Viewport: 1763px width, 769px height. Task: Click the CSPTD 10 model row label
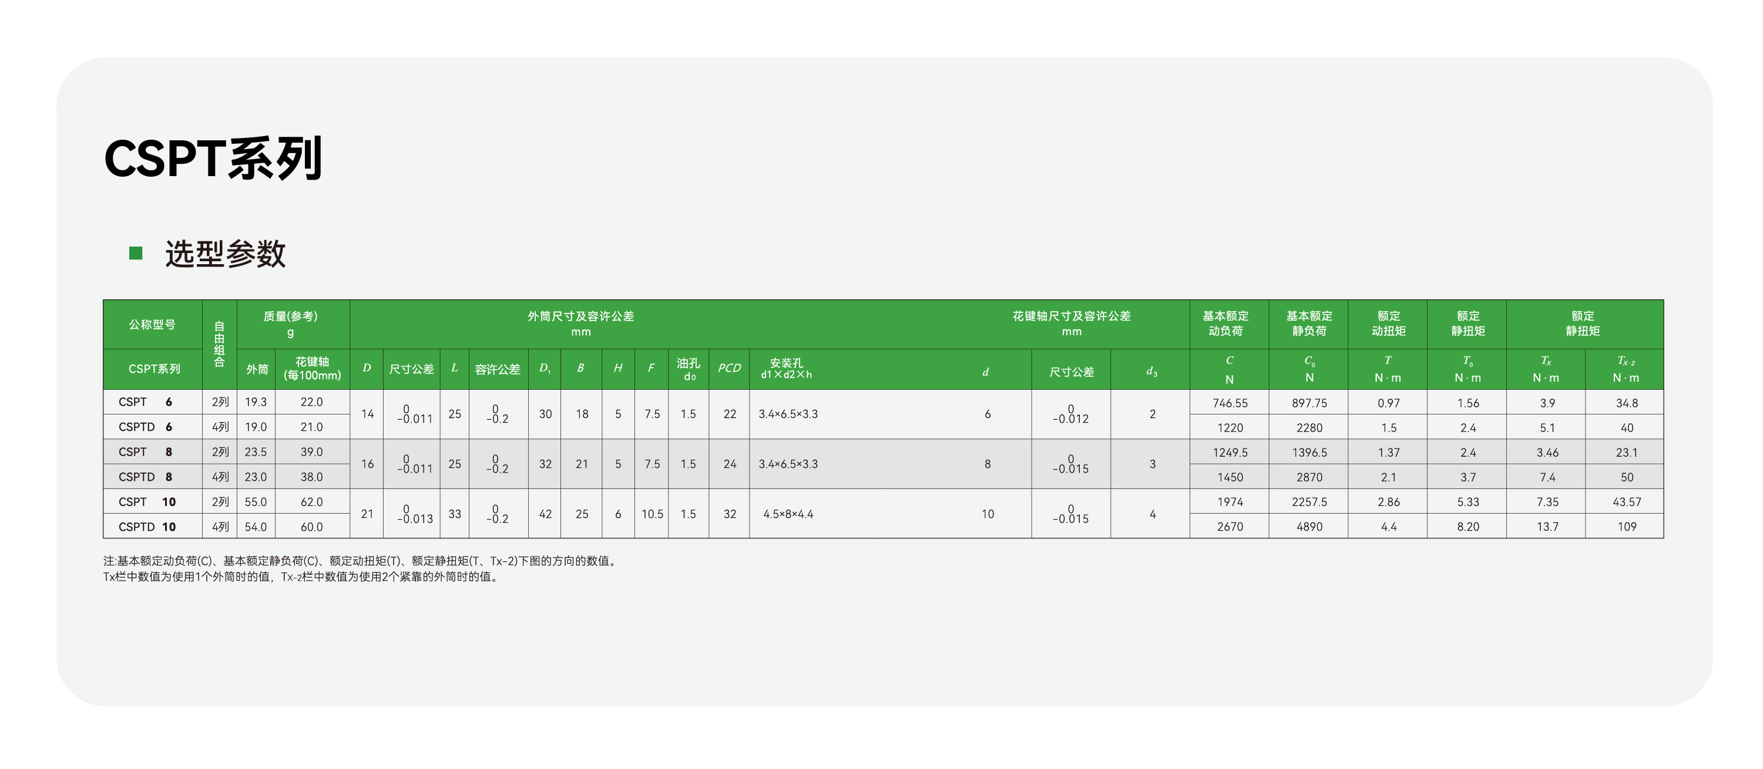click(x=147, y=527)
